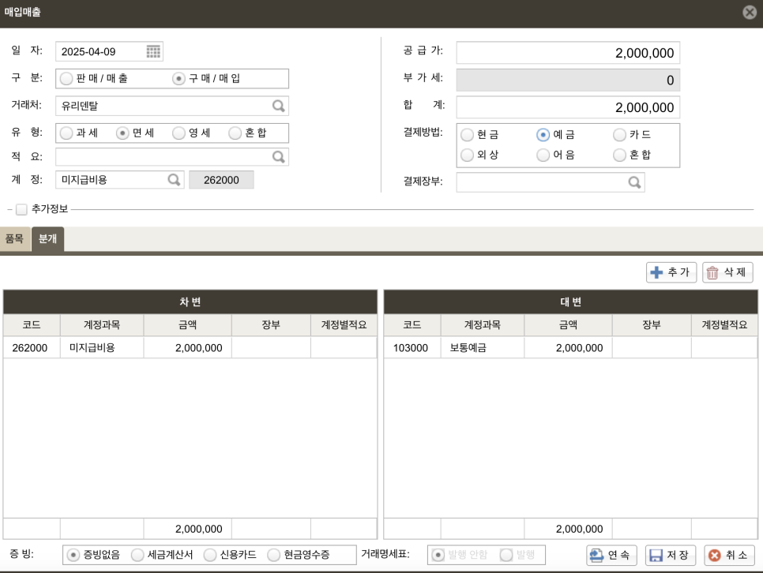This screenshot has height=573, width=763.
Task: Click the 거래처 field with 유리덴탈
Action: coord(172,106)
